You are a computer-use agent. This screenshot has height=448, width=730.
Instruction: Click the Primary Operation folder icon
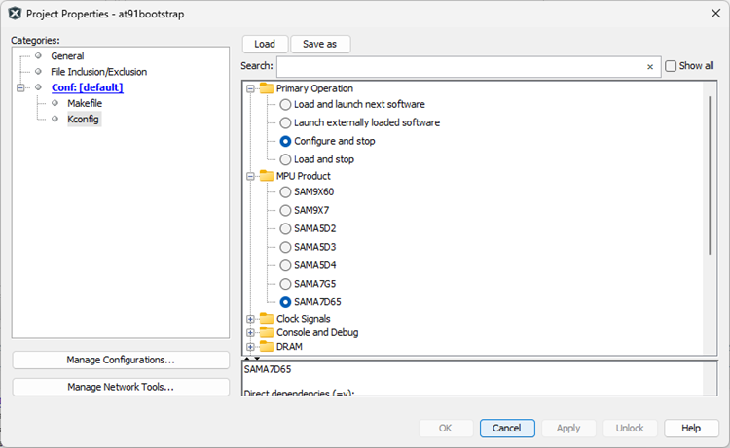click(x=267, y=88)
